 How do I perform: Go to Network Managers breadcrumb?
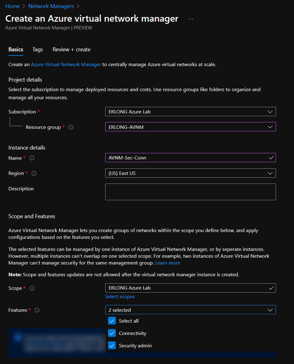coord(51,6)
